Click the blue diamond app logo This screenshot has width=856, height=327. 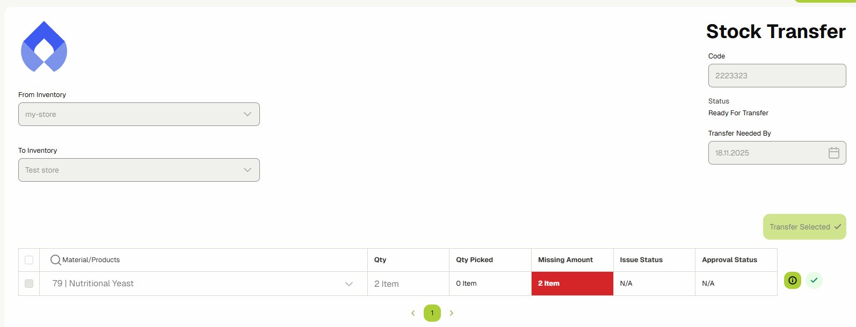43,47
